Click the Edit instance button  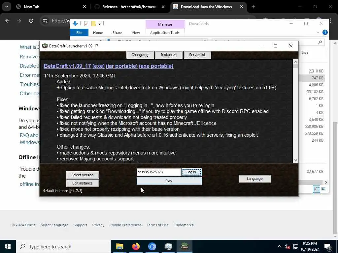[83, 183]
